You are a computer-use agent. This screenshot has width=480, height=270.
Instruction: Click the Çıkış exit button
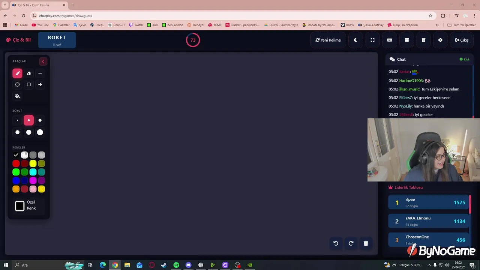(x=462, y=40)
